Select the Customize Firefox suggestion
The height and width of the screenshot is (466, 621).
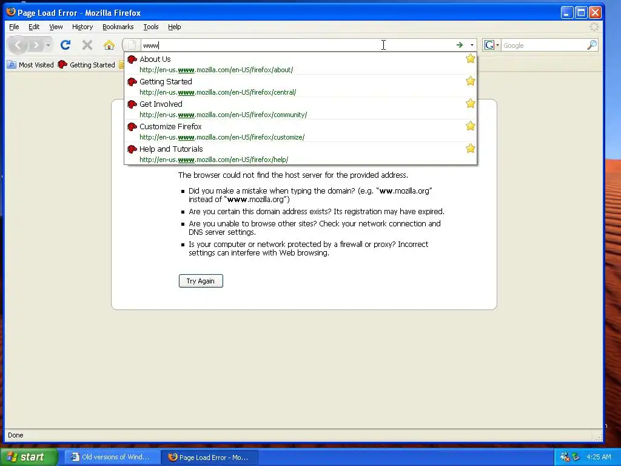[301, 131]
